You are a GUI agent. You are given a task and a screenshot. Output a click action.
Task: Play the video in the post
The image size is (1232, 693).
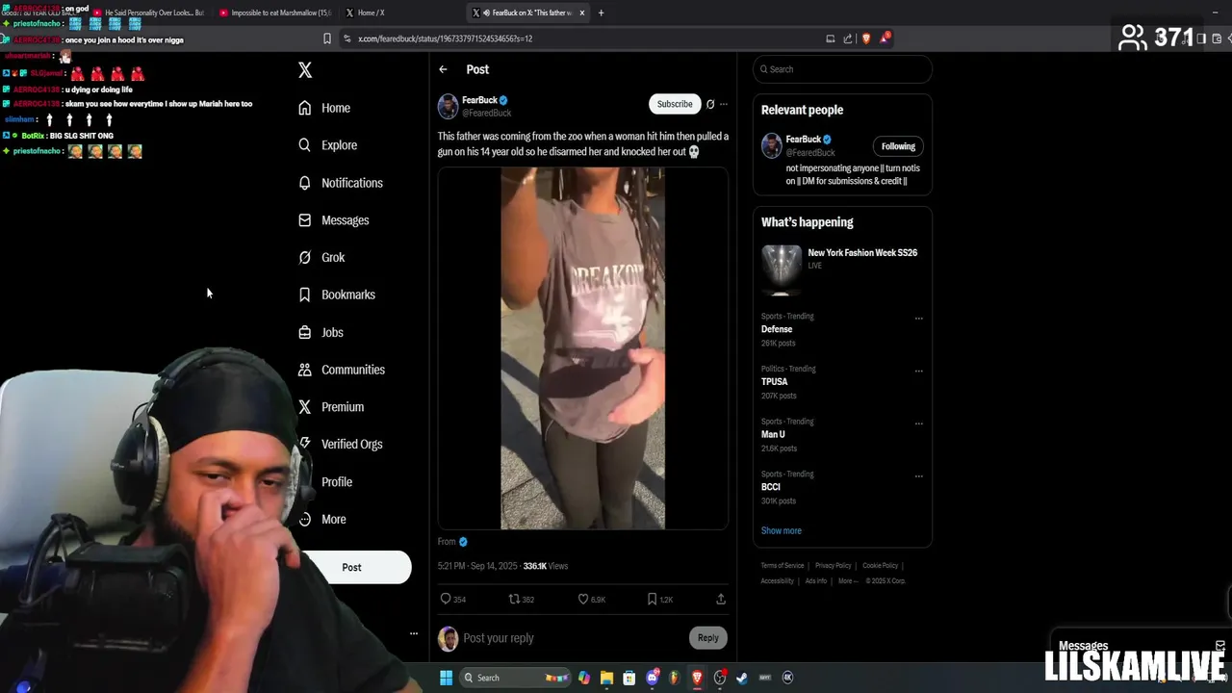(x=582, y=348)
